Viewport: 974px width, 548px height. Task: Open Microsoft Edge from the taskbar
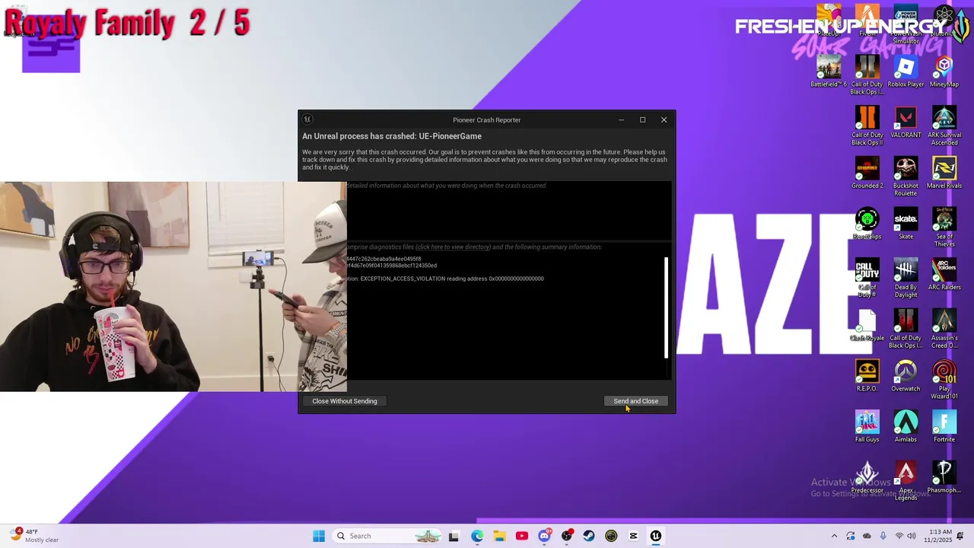click(477, 536)
